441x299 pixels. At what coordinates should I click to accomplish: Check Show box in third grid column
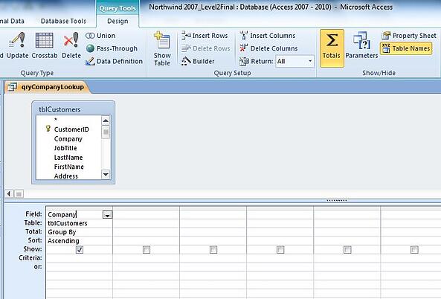click(213, 250)
